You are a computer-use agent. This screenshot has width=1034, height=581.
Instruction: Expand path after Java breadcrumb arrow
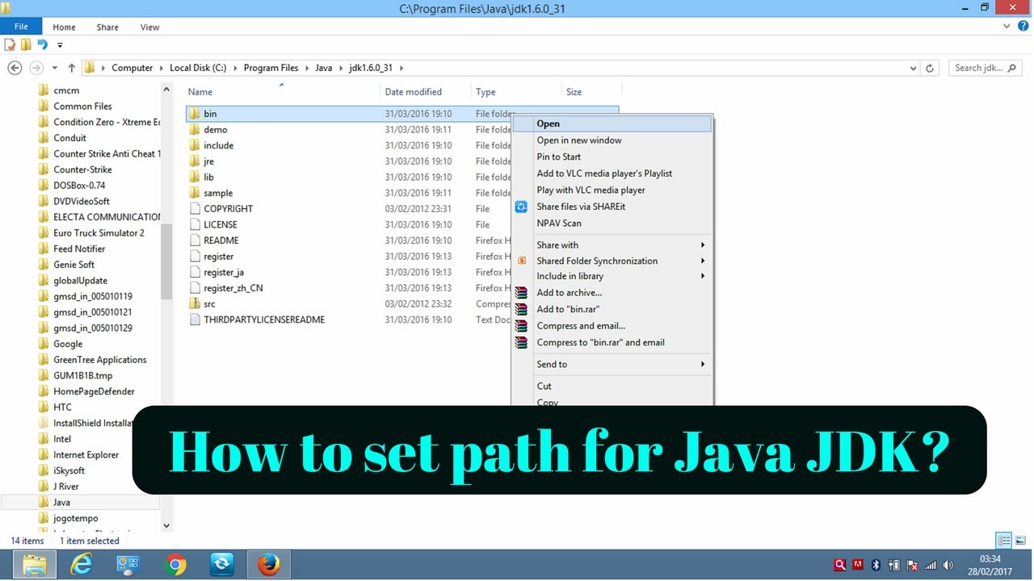coord(340,68)
